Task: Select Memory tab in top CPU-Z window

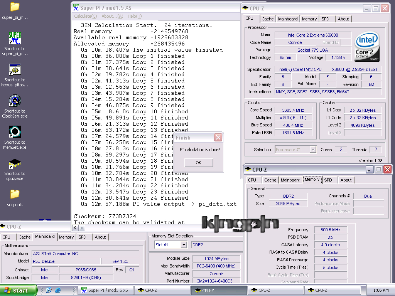Action: click(x=309, y=19)
